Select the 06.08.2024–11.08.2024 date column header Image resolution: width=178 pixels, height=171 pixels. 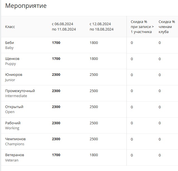click(x=64, y=27)
